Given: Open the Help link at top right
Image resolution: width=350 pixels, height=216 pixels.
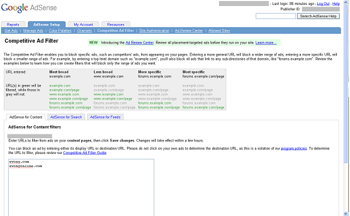Looking at the screenshot, I should (x=336, y=4).
